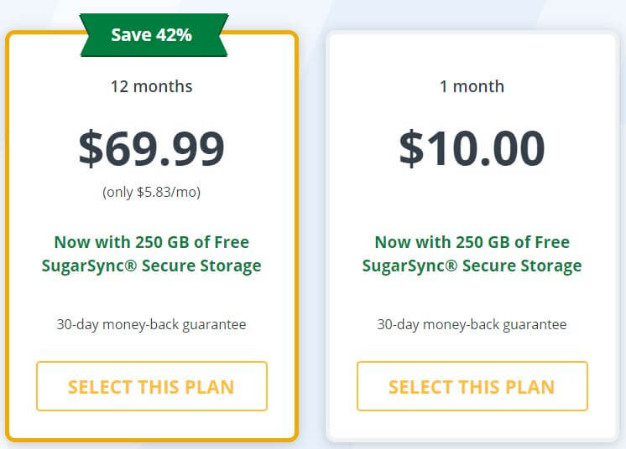The height and width of the screenshot is (449, 626).
Task: Click the 30-day guarantee under the $10.00 plan
Action: coord(472,325)
